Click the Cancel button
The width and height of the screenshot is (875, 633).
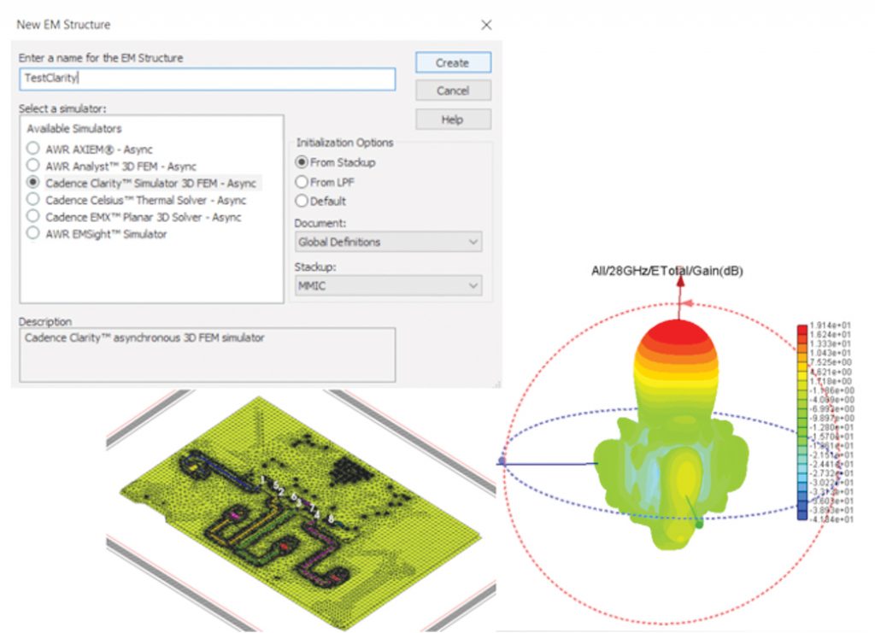(x=452, y=91)
